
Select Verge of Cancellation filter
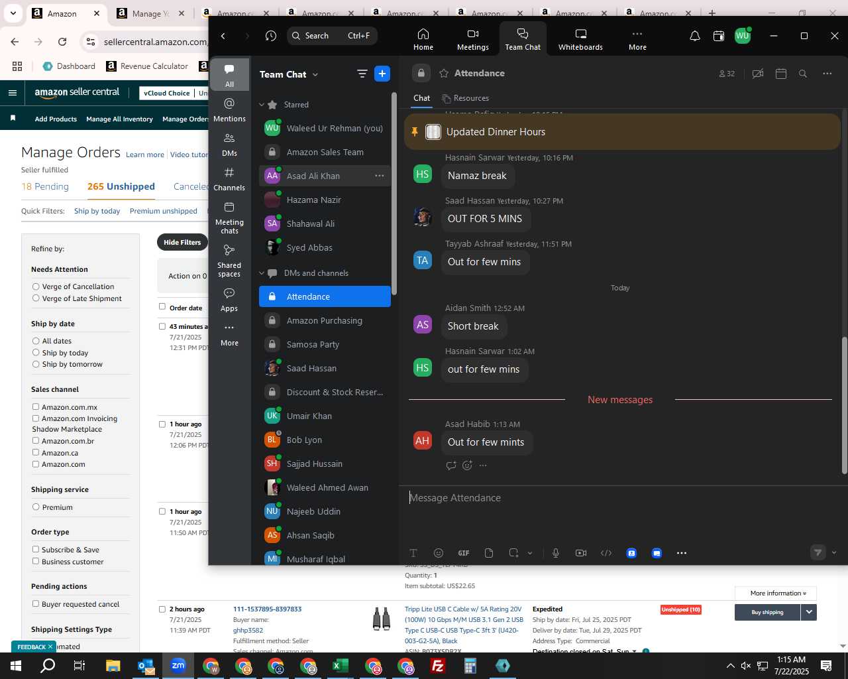coord(36,286)
